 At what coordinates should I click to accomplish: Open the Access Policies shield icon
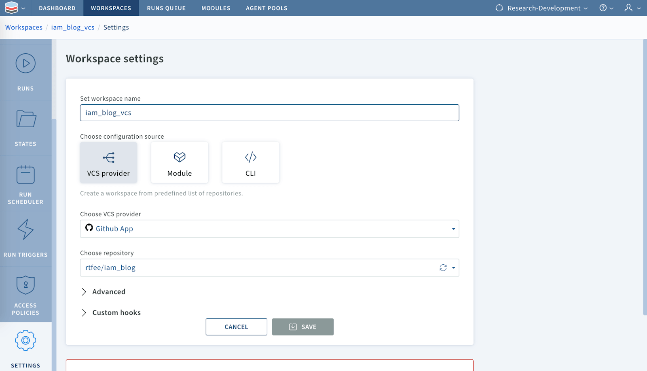25,285
